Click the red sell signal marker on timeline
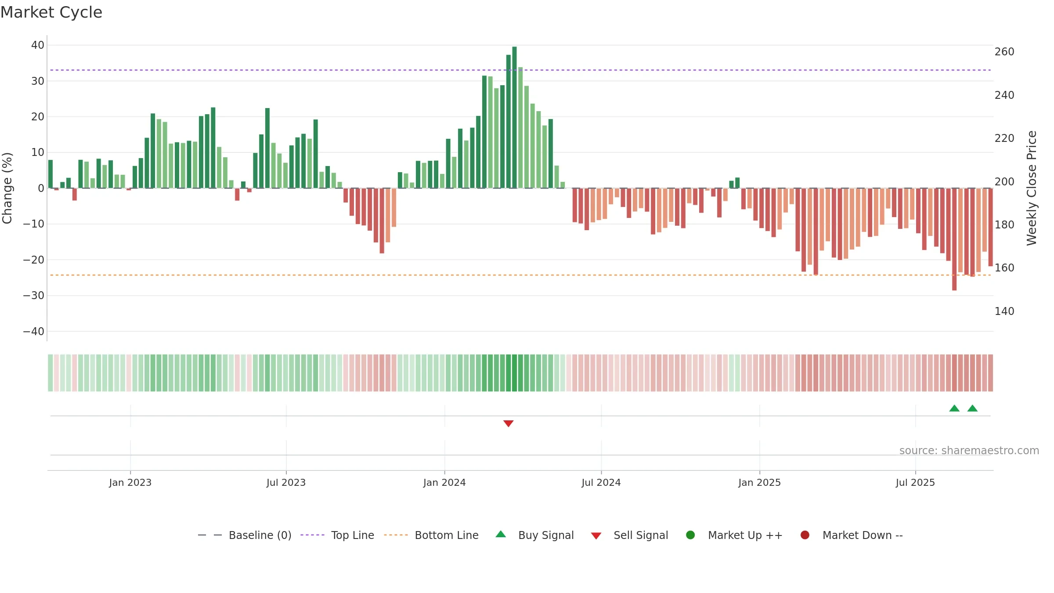Screen dimensions: 1054x593 click(509, 423)
